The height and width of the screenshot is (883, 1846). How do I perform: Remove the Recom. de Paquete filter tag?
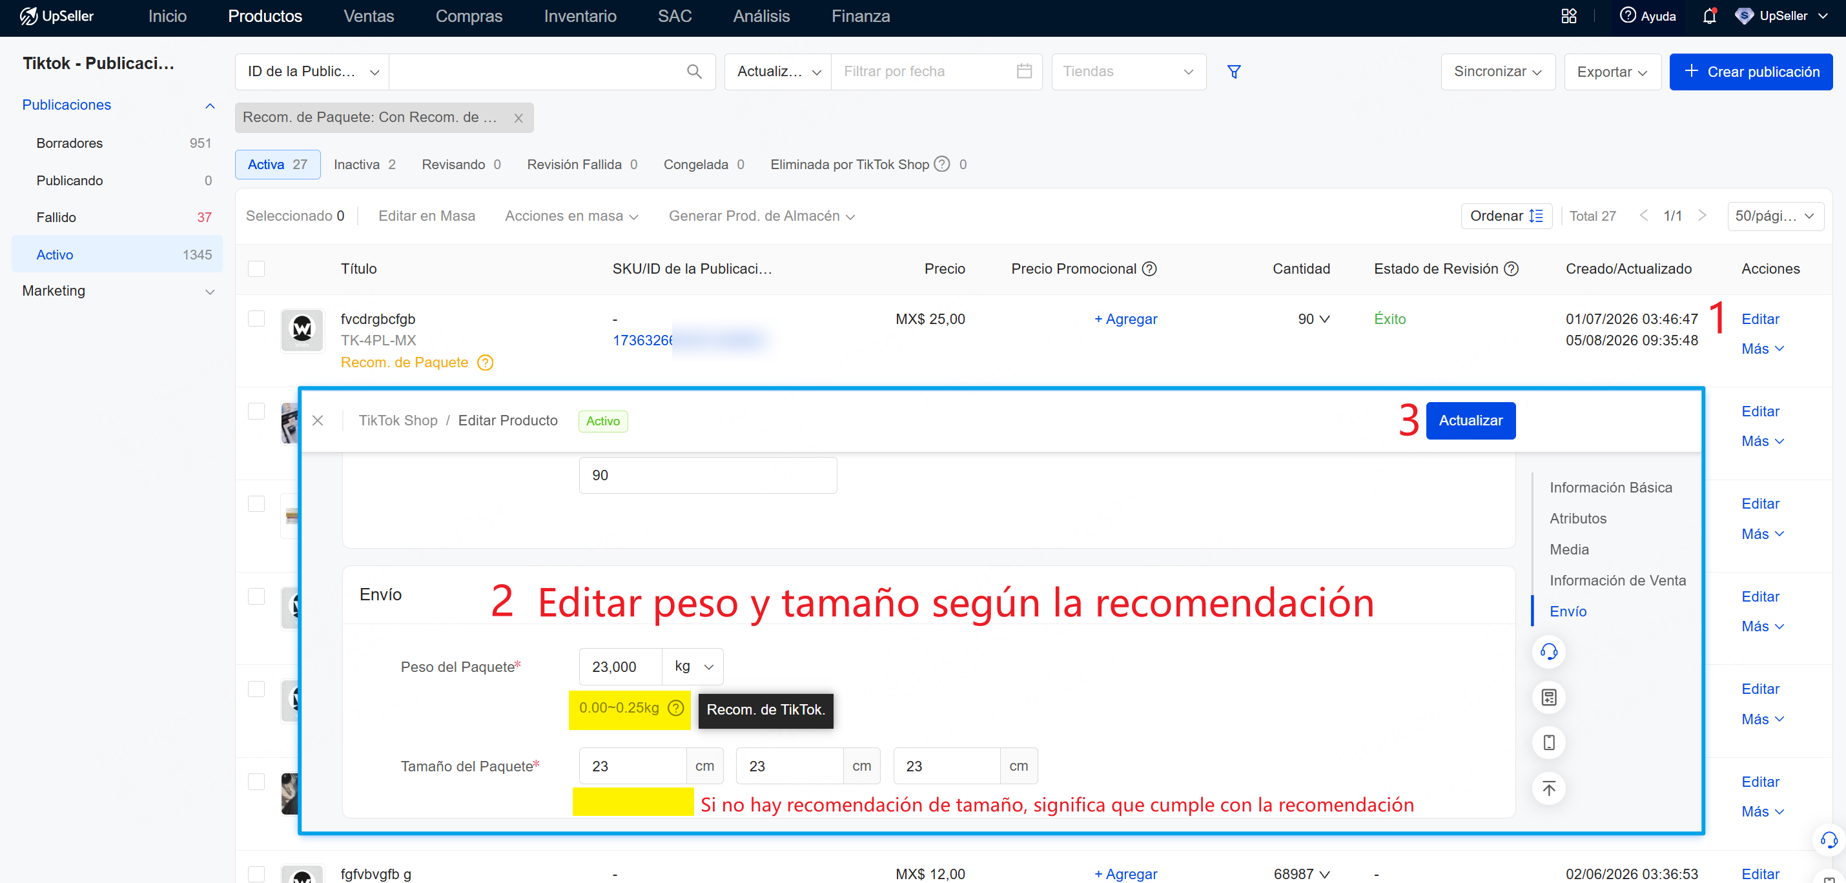(x=518, y=118)
